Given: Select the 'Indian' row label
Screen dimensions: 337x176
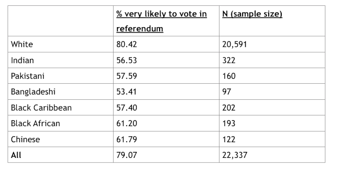Looking at the screenshot, I should pos(22,60).
